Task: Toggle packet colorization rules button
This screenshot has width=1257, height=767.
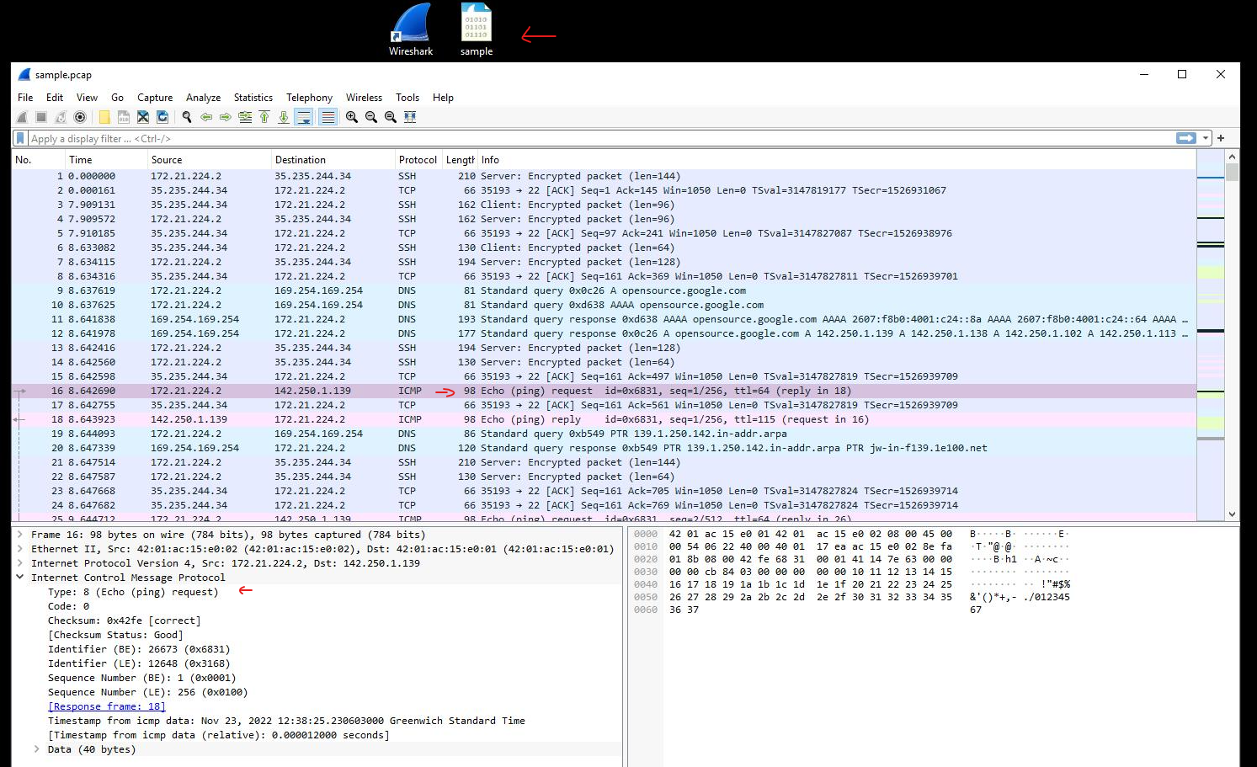Action: coord(328,117)
